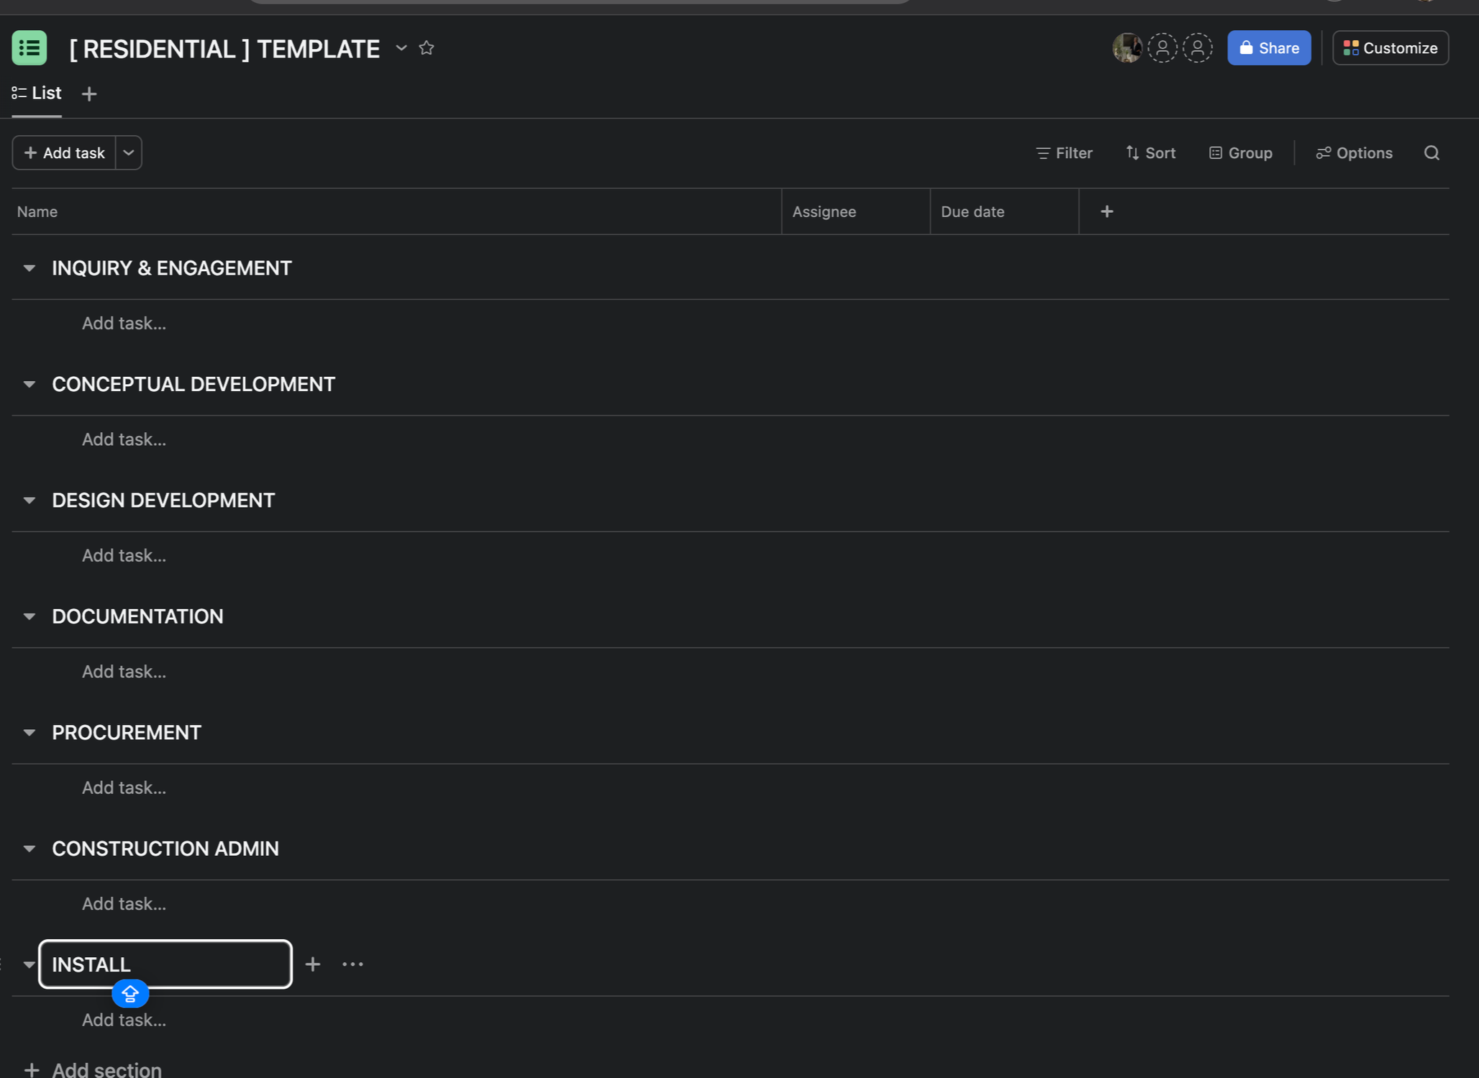Open the INSTALL section more options ellipsis
This screenshot has height=1078, width=1479.
(352, 964)
